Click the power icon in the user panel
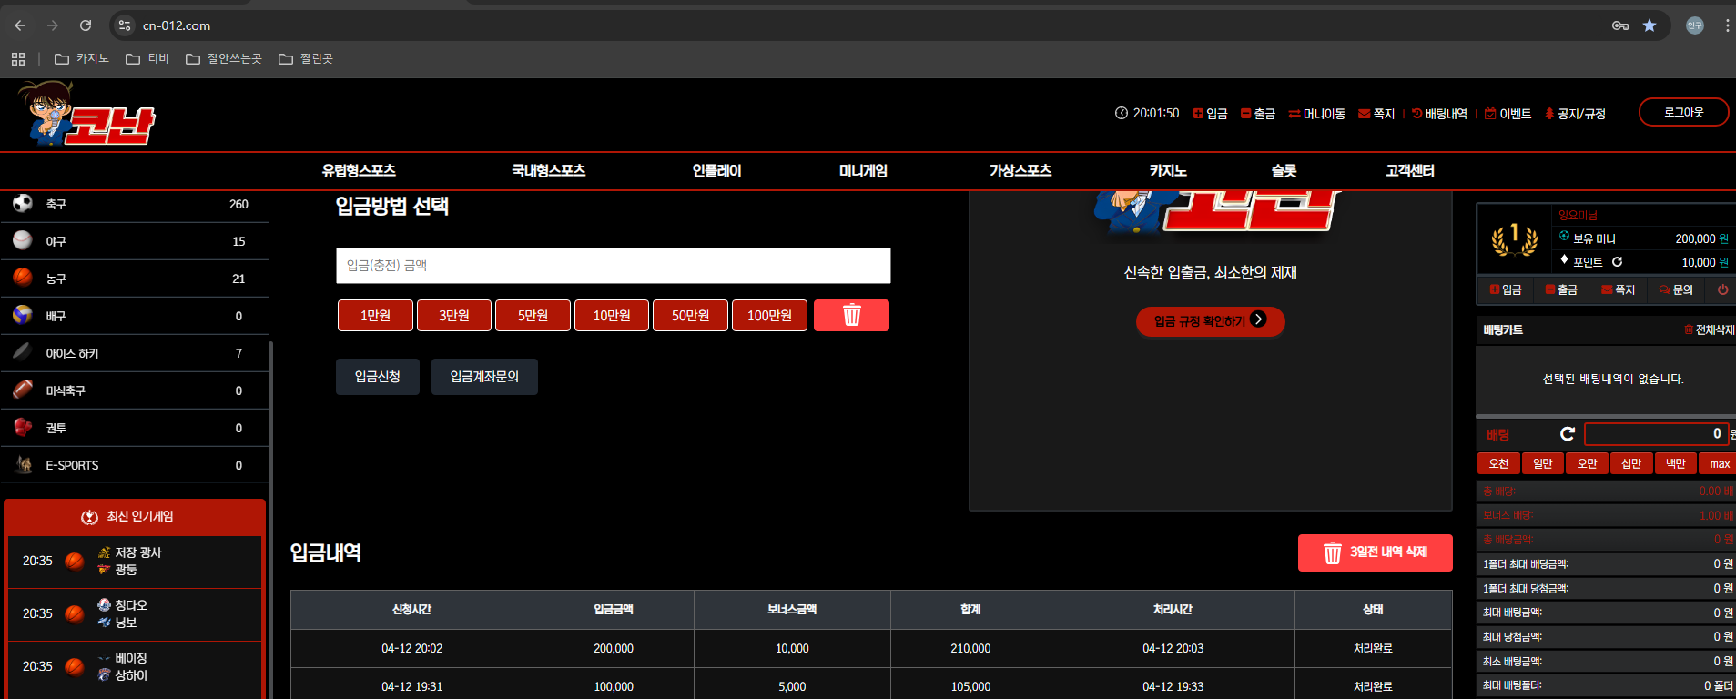Screen dimensions: 1736x699 coord(1722,289)
